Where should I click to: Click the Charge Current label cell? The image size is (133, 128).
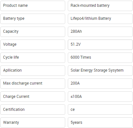[x=33, y=97]
